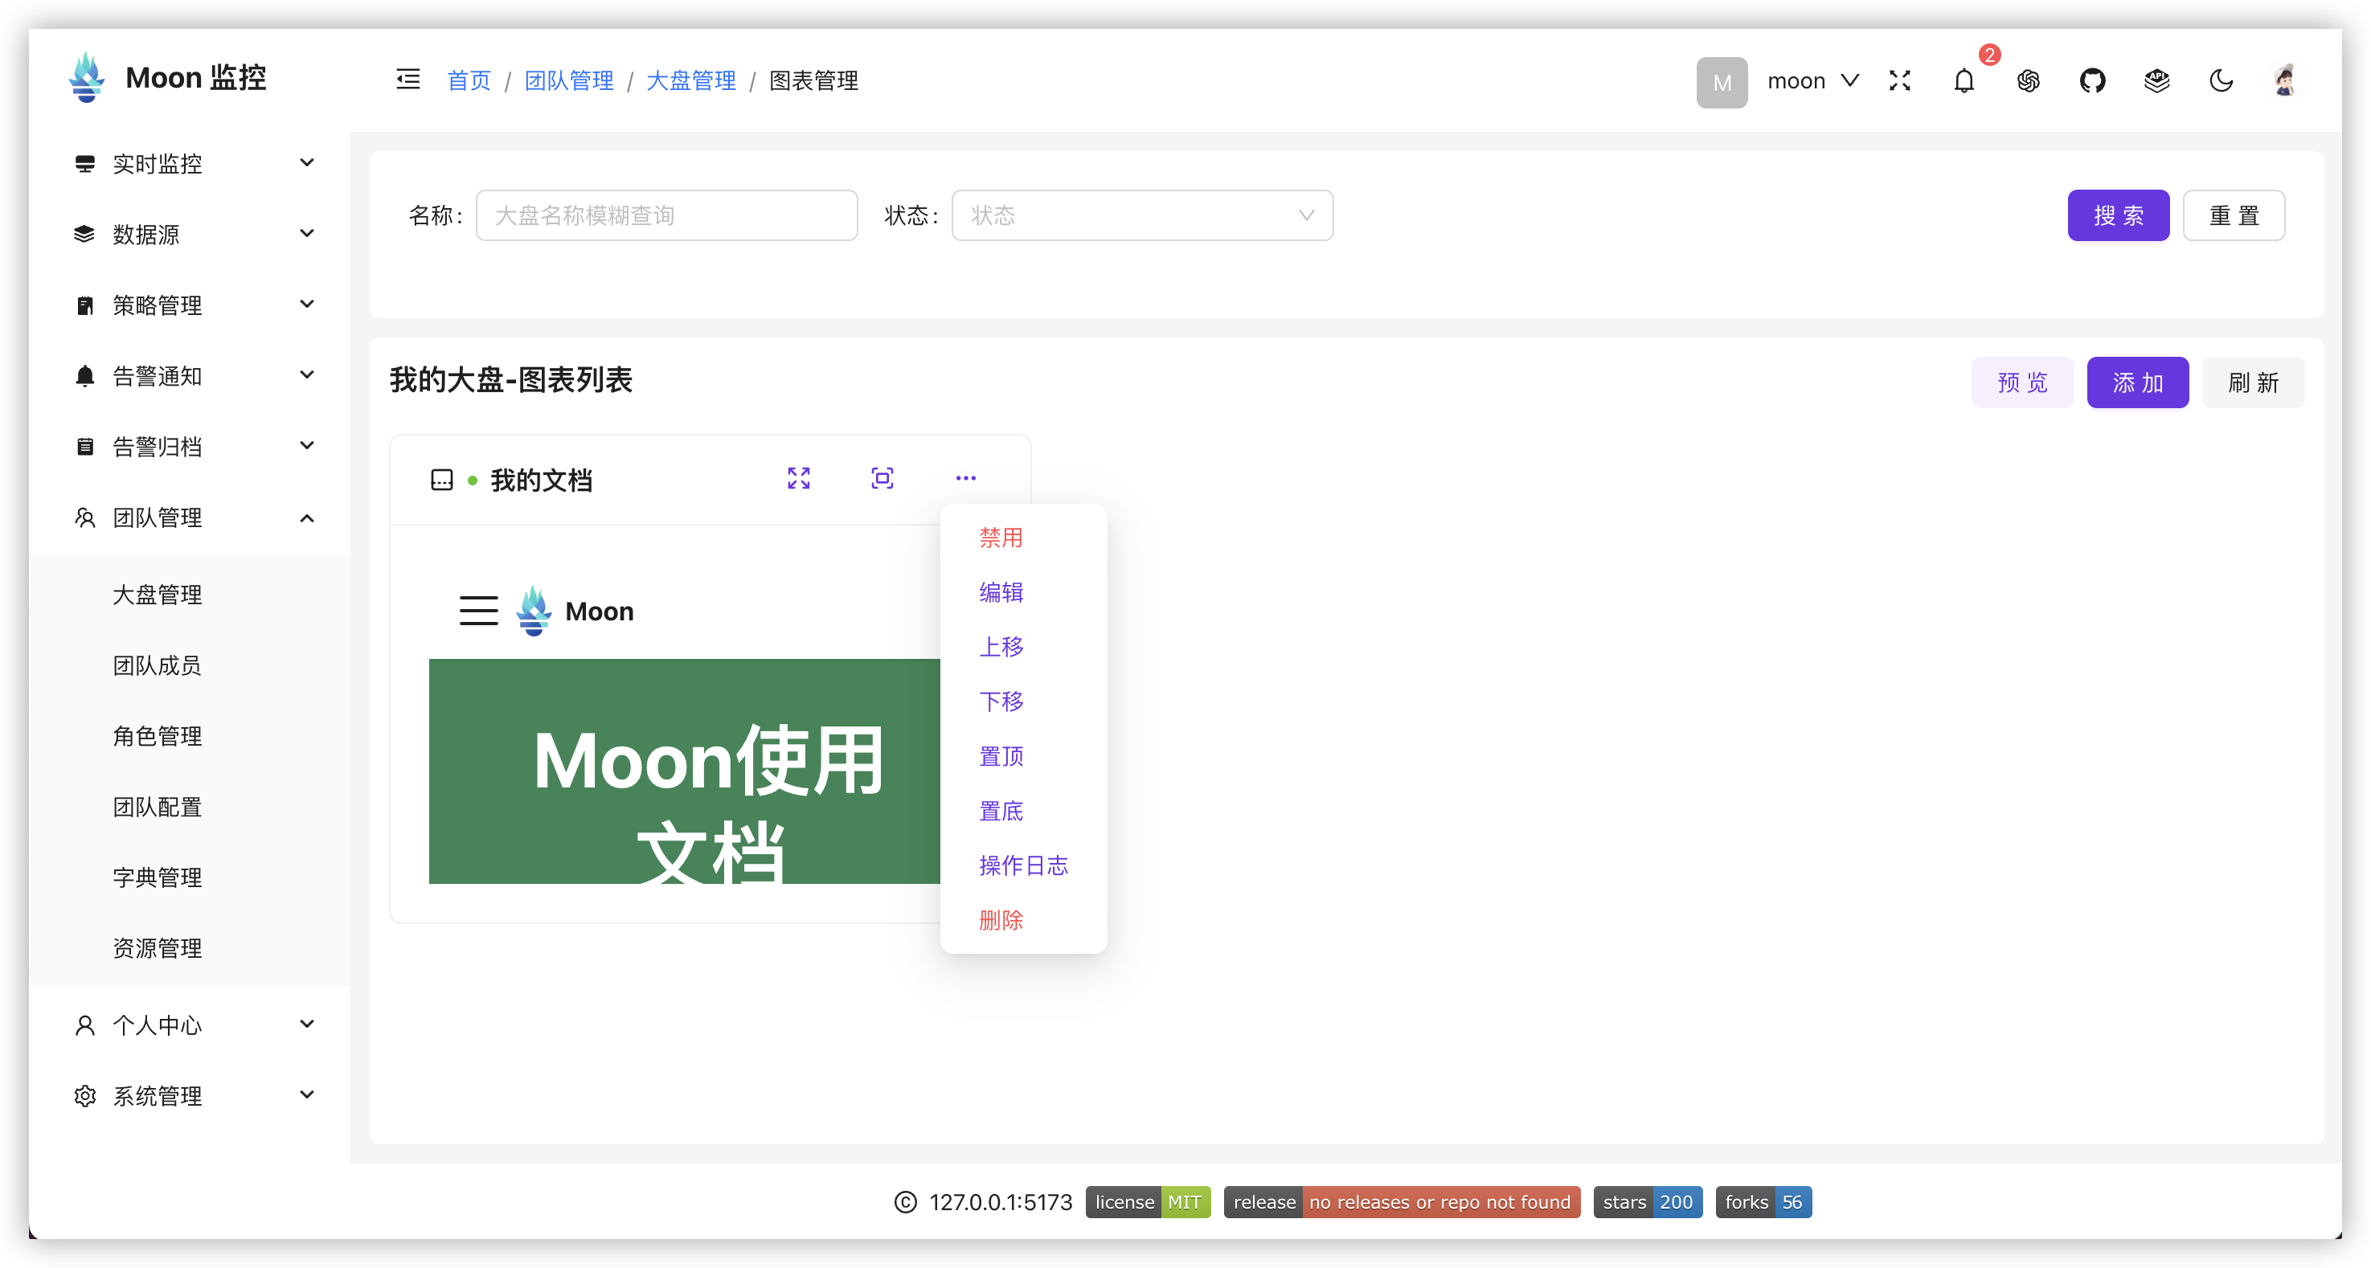Enter full screen via header expand icon
The image size is (2371, 1268).
(1900, 81)
